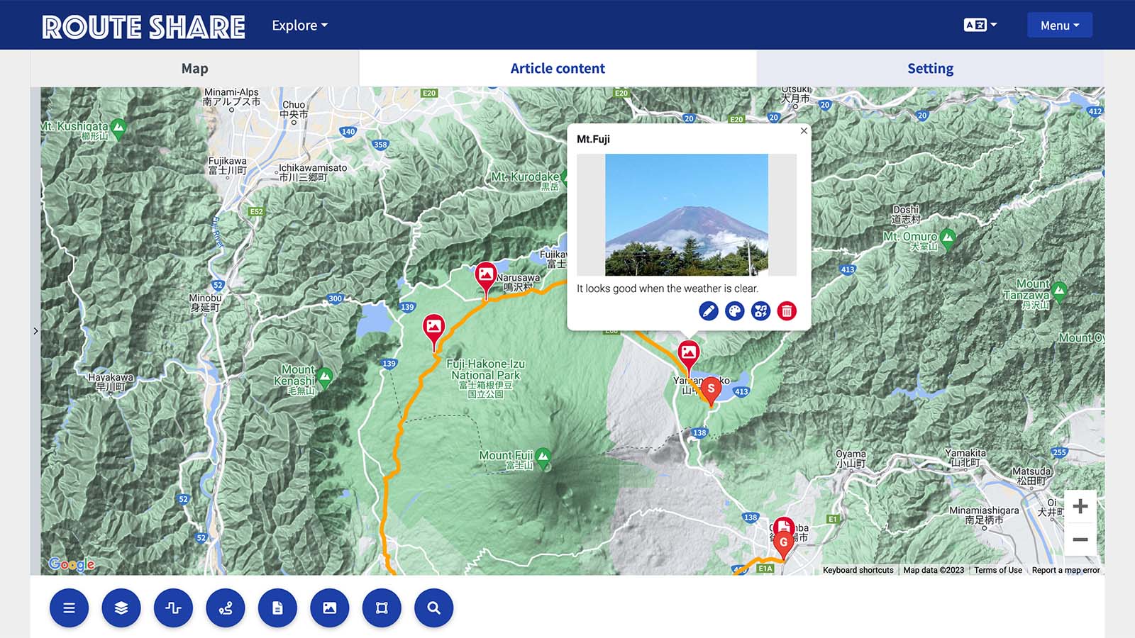Open Keyboard shortcuts link on map

click(858, 570)
